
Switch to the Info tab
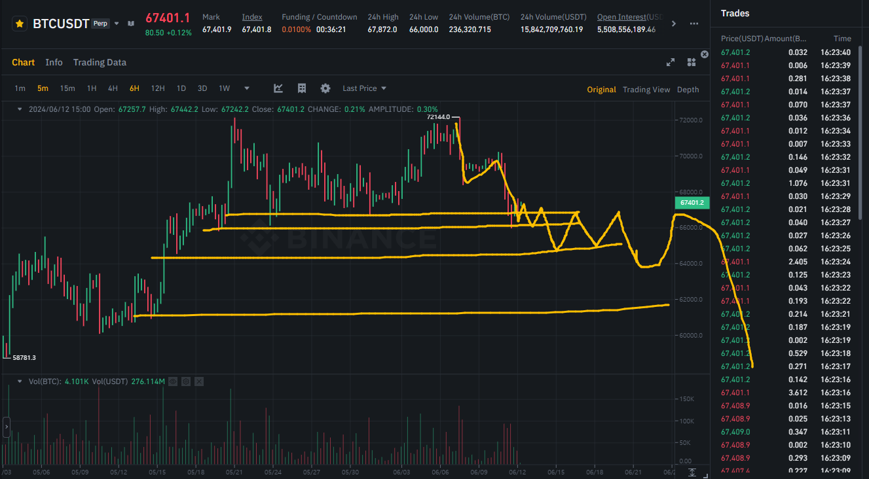click(54, 62)
